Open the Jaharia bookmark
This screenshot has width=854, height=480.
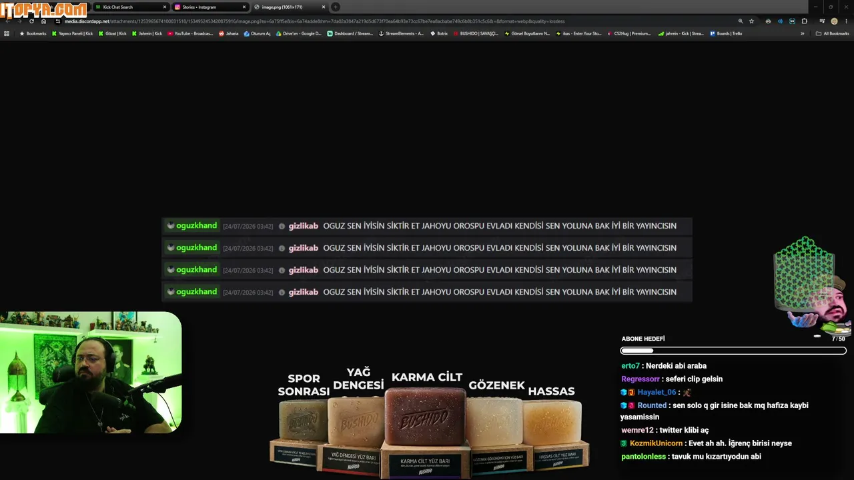[228, 33]
